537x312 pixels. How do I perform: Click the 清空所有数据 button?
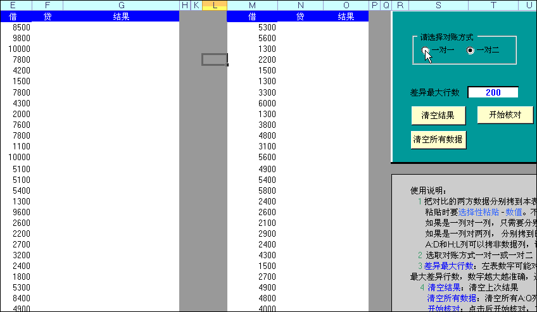(x=438, y=139)
